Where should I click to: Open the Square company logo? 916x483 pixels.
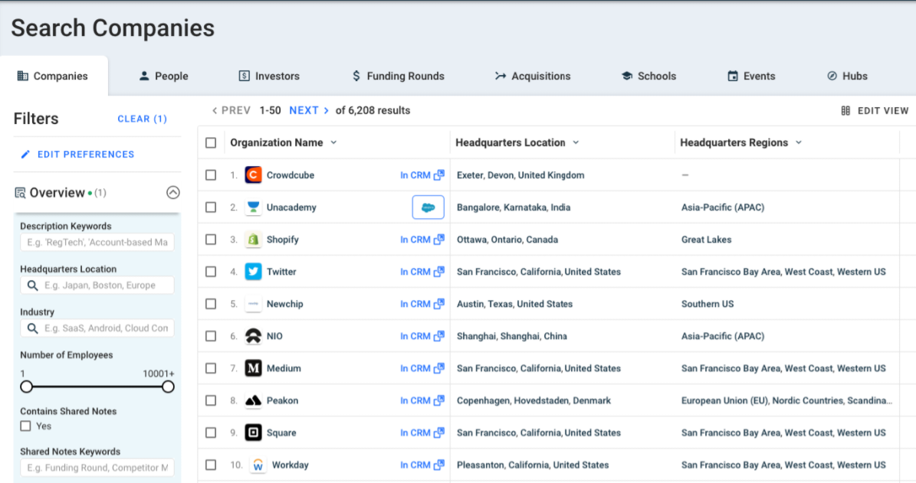pos(253,432)
